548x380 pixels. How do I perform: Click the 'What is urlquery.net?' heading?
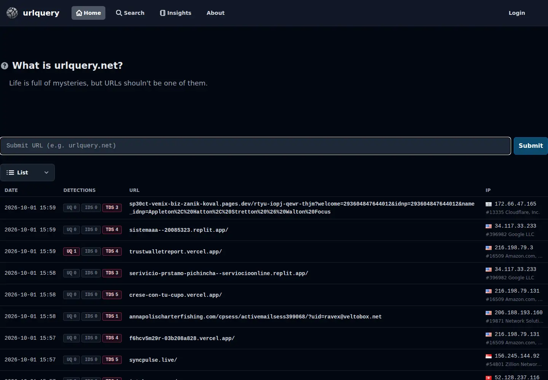click(x=67, y=66)
